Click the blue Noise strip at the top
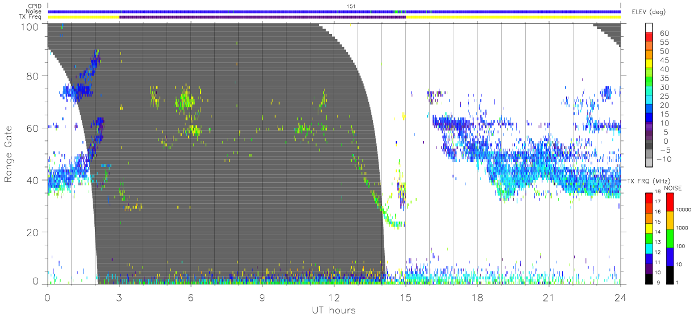Viewport: 698px width, 322px height. pyautogui.click(x=334, y=11)
